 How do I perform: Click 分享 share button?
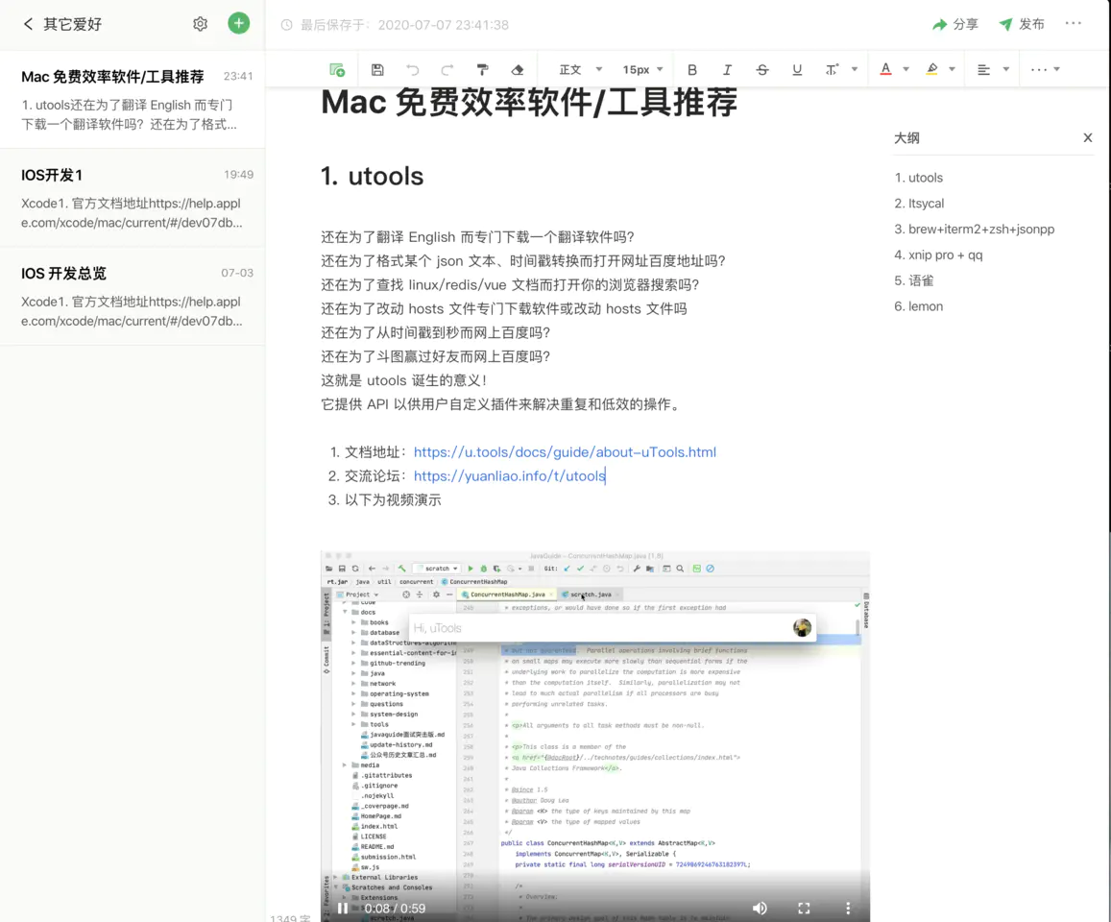pyautogui.click(x=955, y=24)
